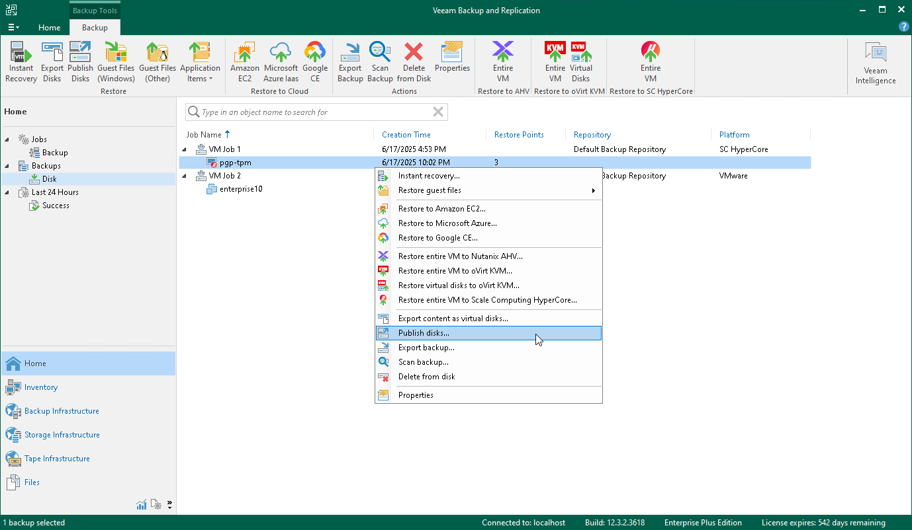Open Veeam Intelligence assistant

coord(876,63)
